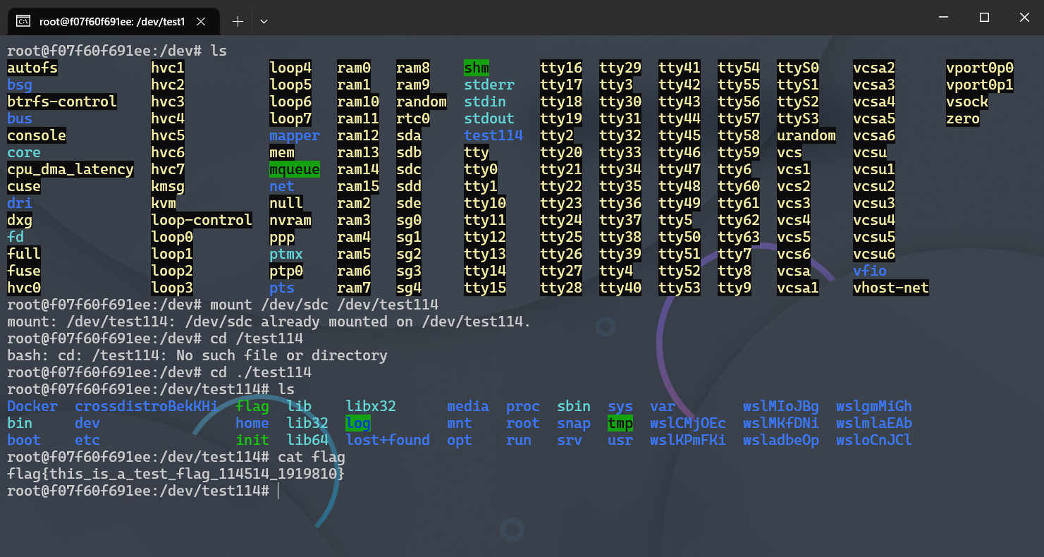Click green 'init' file name
This screenshot has height=557, width=1044.
tap(252, 440)
